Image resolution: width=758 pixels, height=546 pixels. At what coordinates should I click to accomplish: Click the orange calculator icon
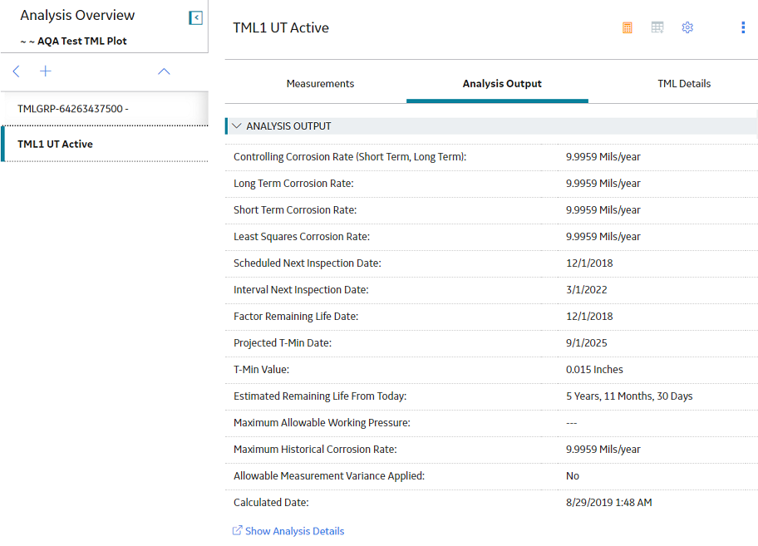point(628,27)
